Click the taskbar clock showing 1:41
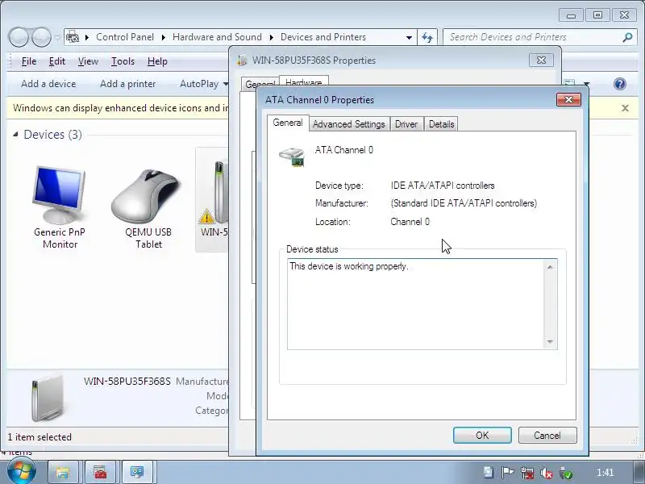645x484 pixels. coord(605,473)
